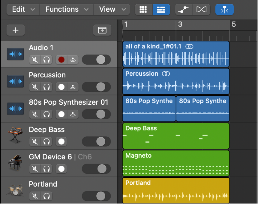Expand the View dropdown menu
Image resolution: width=258 pixels, height=204 pixels.
coord(112,9)
